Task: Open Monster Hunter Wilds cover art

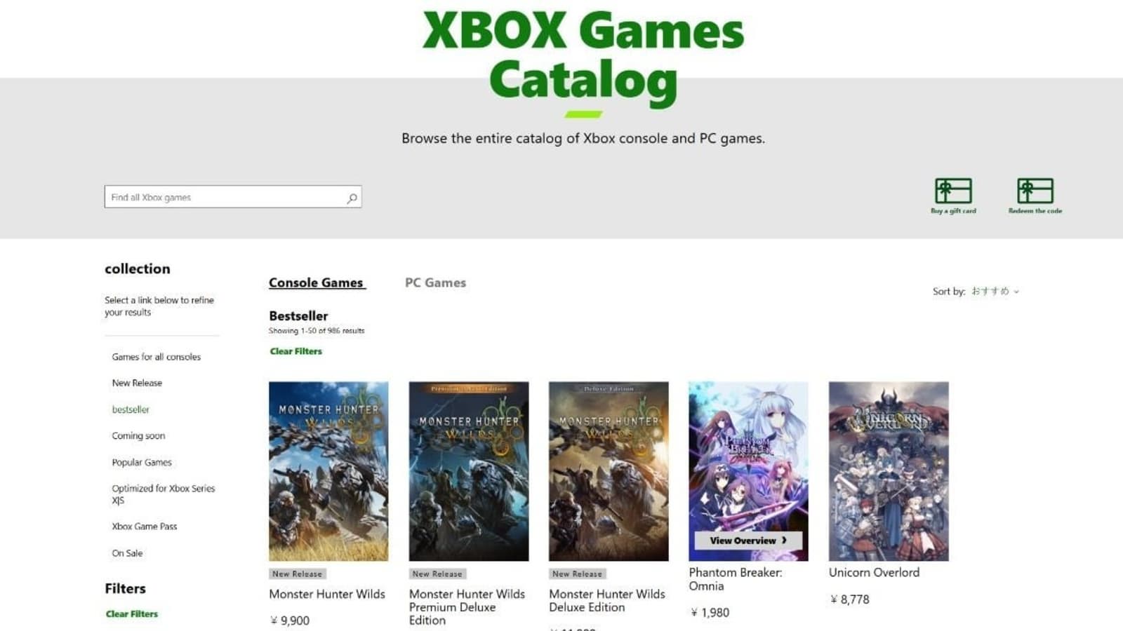Action: (328, 470)
